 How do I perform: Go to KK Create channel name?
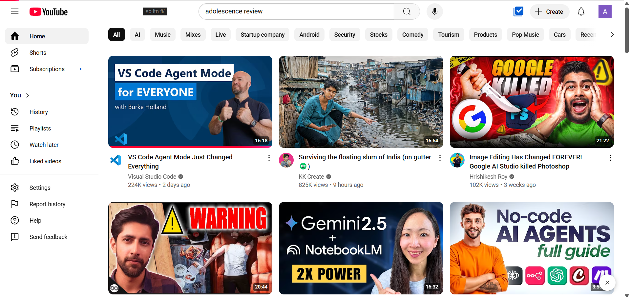pyautogui.click(x=311, y=177)
